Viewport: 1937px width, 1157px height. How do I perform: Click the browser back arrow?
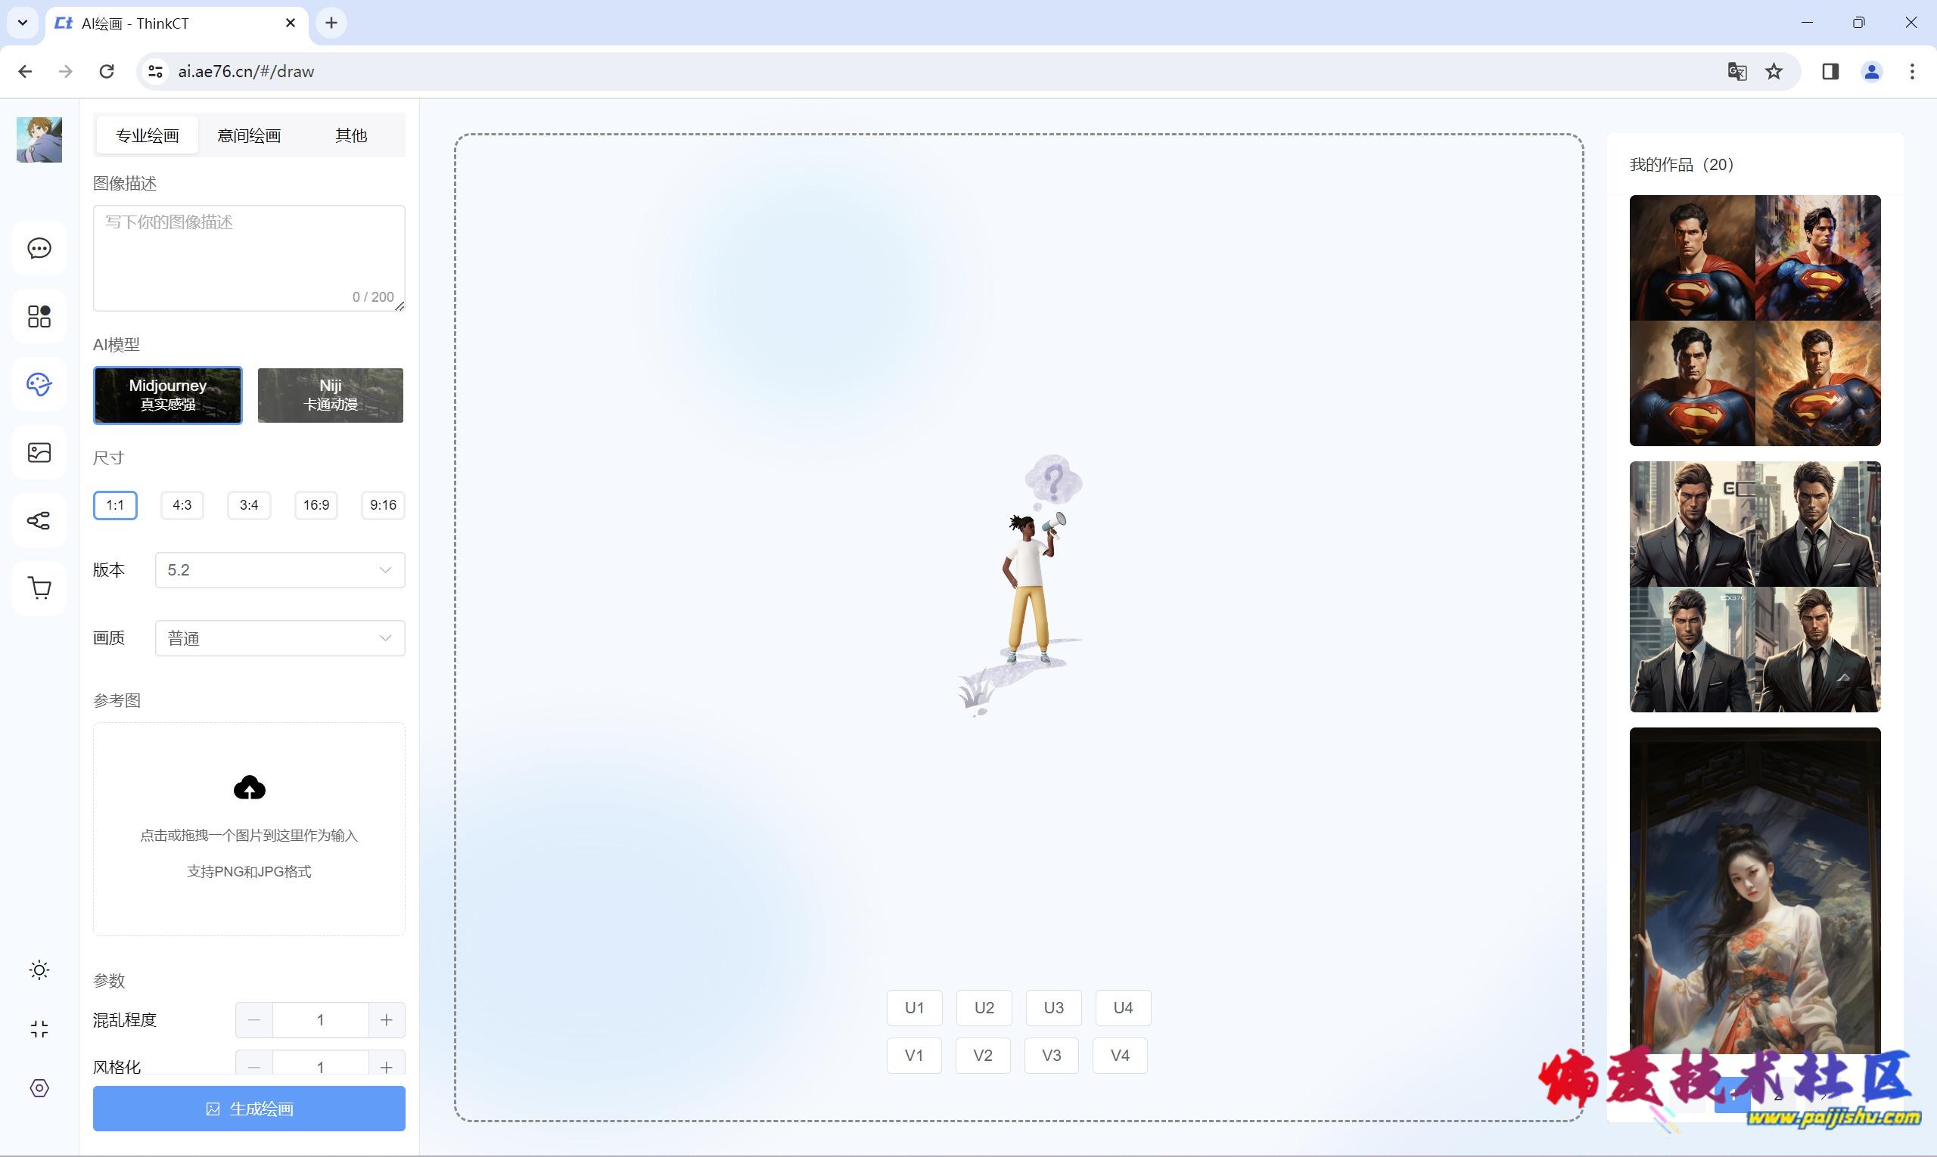pyautogui.click(x=25, y=72)
